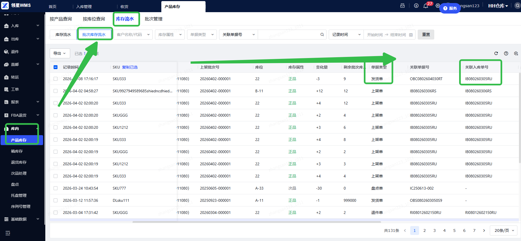Open the 关联单据号 search-type dropdown
Image resolution: width=521 pixels, height=241 pixels.
pos(238,35)
